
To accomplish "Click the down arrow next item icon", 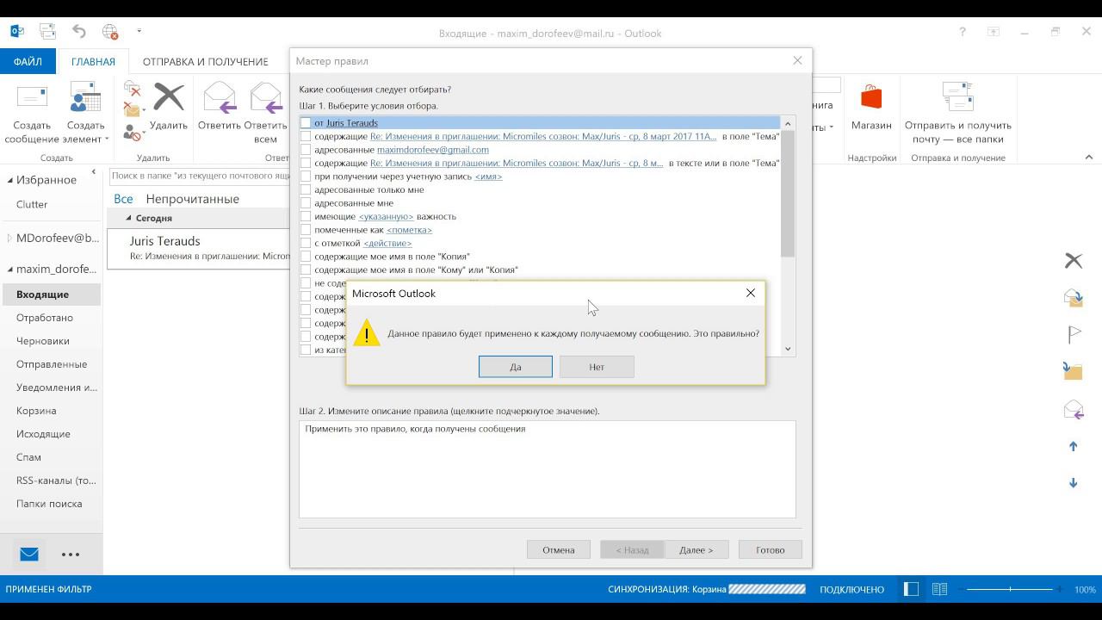I will pyautogui.click(x=1074, y=483).
